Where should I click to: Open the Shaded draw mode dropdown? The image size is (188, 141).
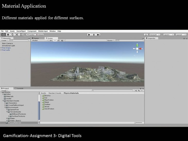pos(39,40)
